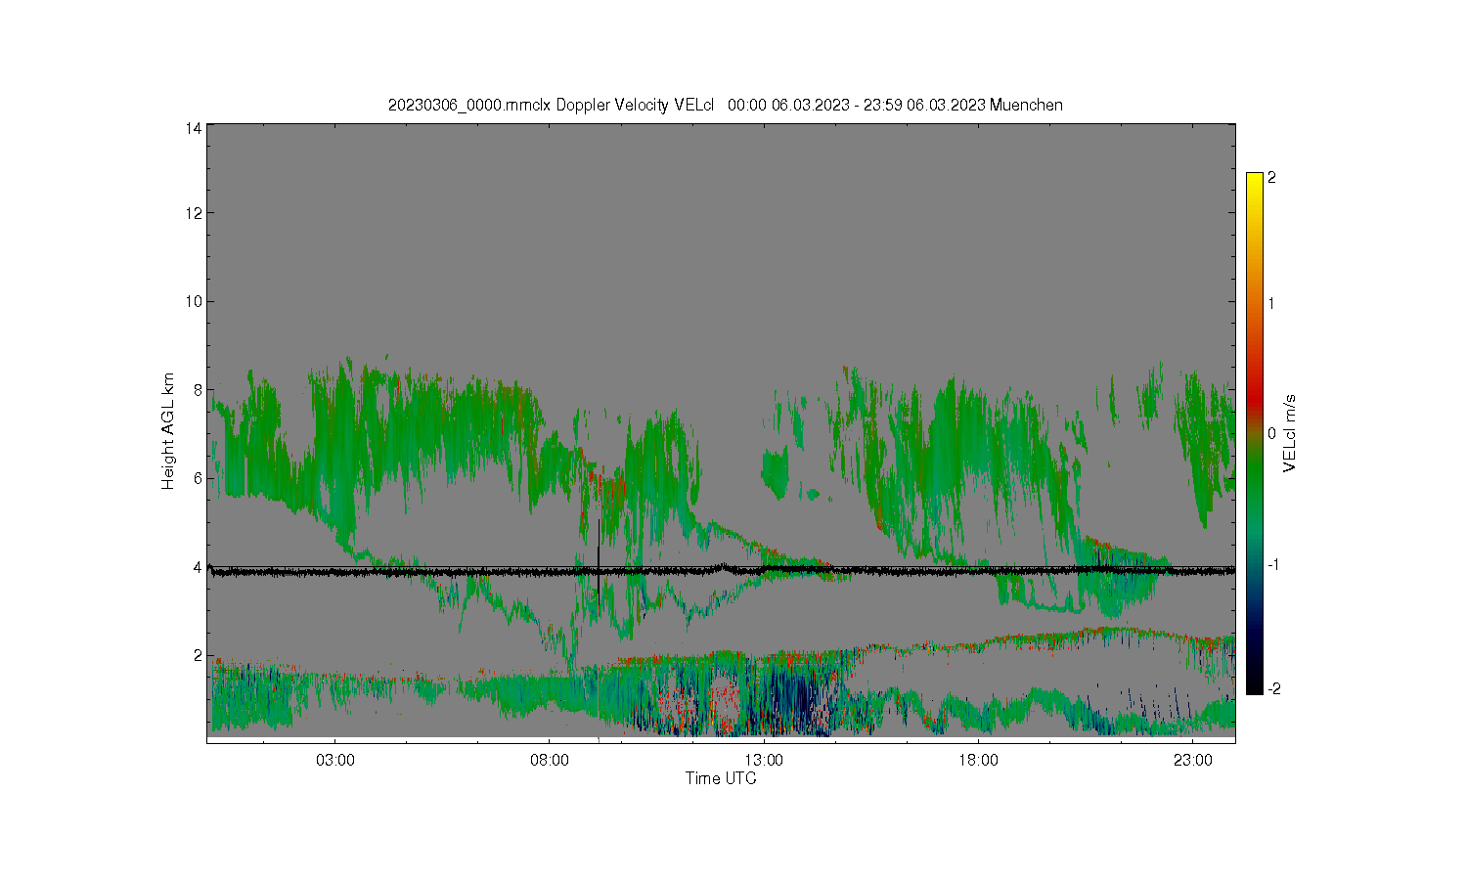1467x880 pixels.
Task: Click the height tick label 4
Action: coord(198,567)
